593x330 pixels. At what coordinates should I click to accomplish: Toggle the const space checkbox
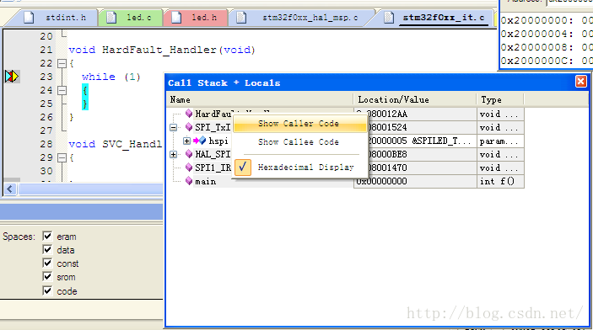click(47, 263)
